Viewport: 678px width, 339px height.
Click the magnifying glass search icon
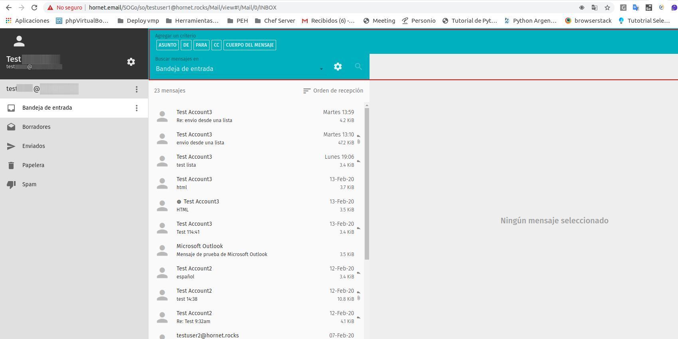tap(358, 67)
